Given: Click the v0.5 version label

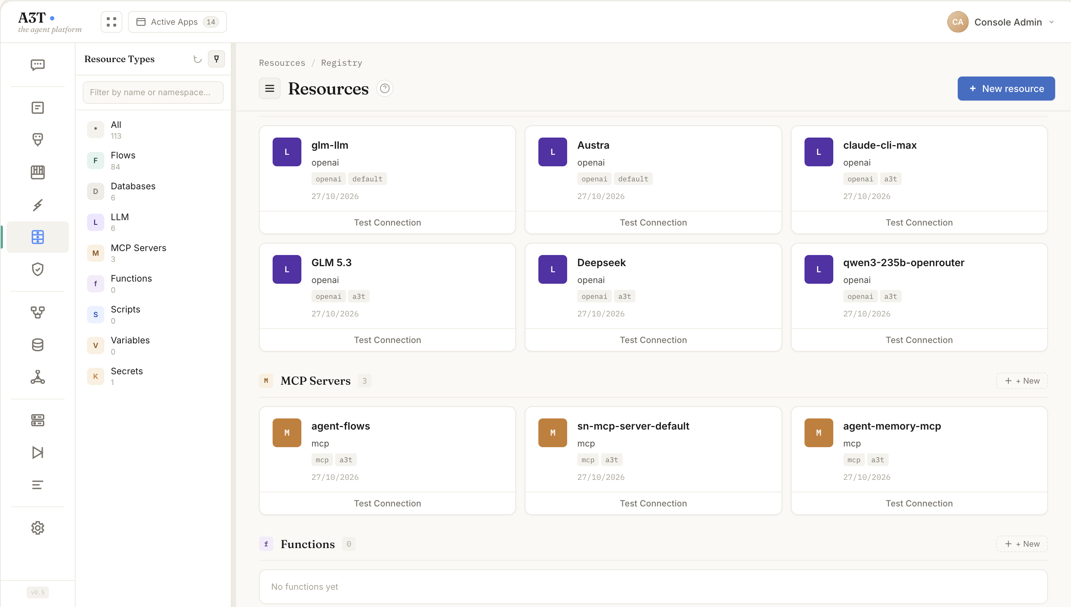Looking at the screenshot, I should tap(37, 592).
